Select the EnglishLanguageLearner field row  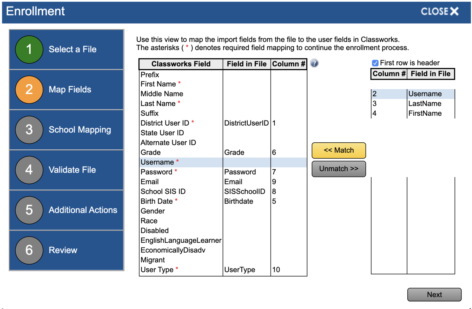coord(223,240)
